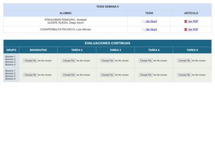
Task: Choose File for TAREA 3 in second group row
Action: pyautogui.click(x=107, y=75)
